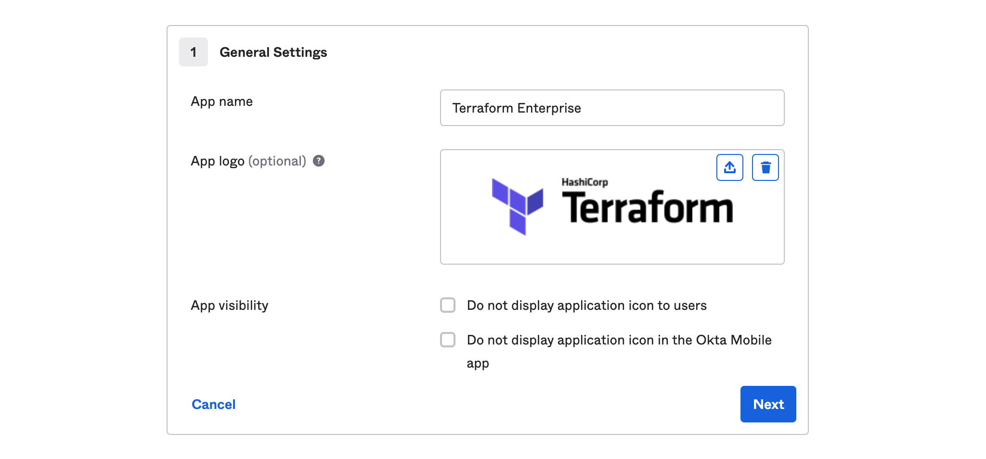This screenshot has width=986, height=459.
Task: Click the upload logo icon
Action: pos(729,167)
